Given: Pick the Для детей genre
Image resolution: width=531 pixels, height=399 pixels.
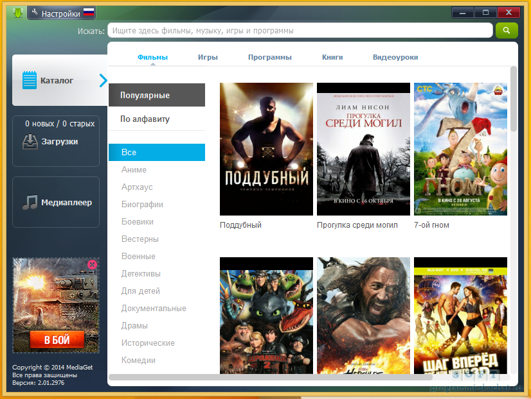Looking at the screenshot, I should (x=141, y=291).
